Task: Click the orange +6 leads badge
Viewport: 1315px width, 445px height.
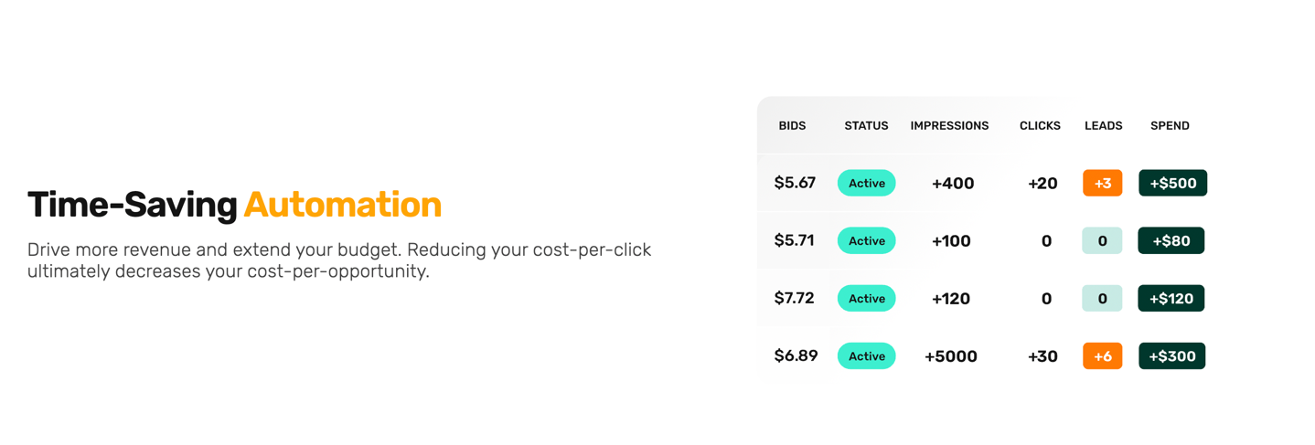Action: (x=1102, y=356)
